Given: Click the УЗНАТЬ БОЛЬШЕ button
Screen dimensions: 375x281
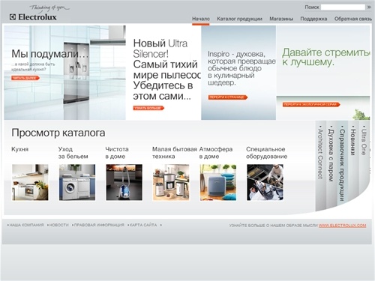Looking at the screenshot, I should (x=148, y=108).
